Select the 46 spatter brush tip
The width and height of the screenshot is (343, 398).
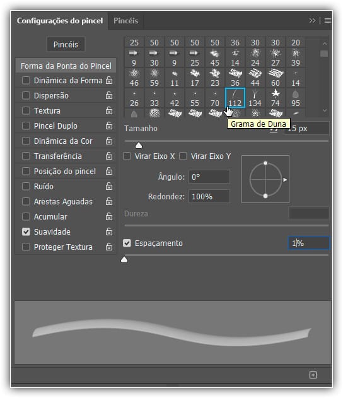pos(134,78)
